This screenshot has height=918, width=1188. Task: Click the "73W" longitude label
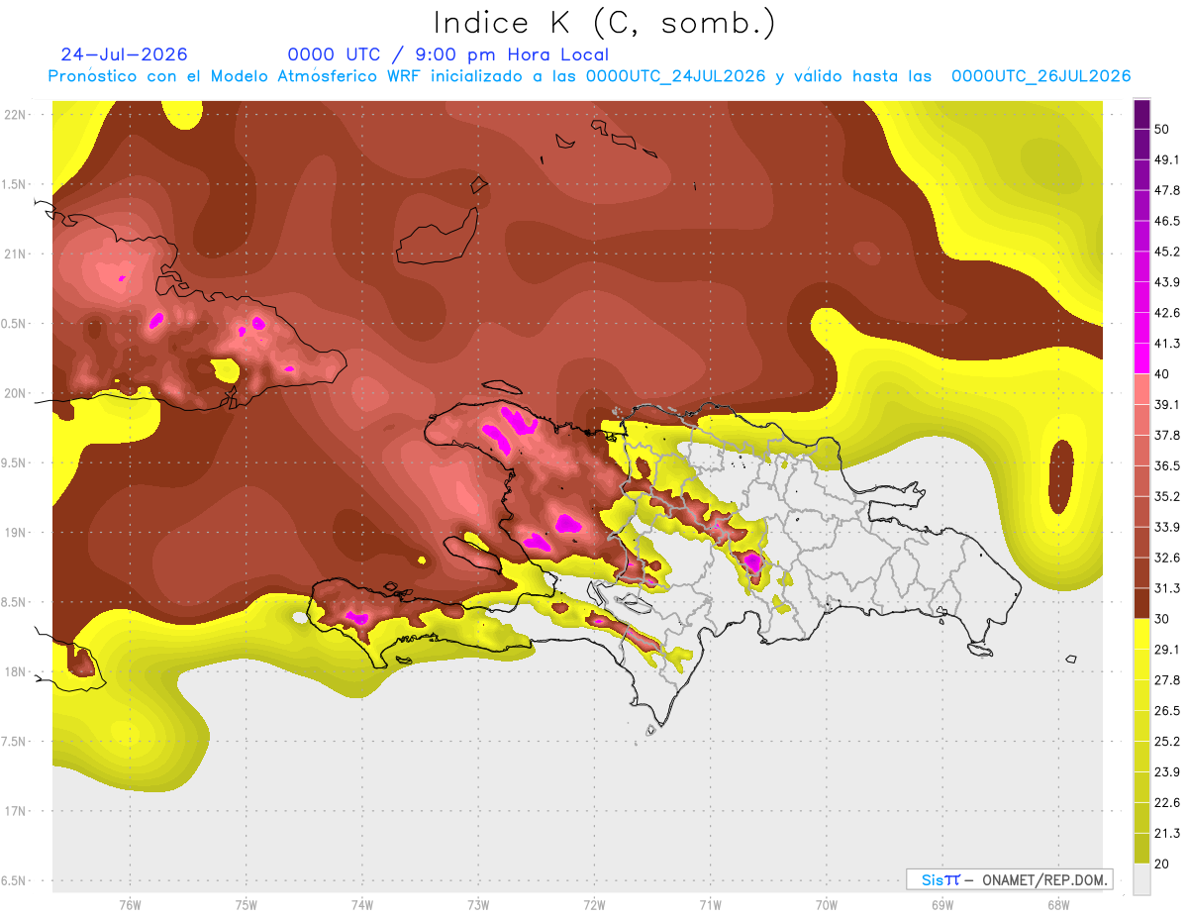[478, 904]
